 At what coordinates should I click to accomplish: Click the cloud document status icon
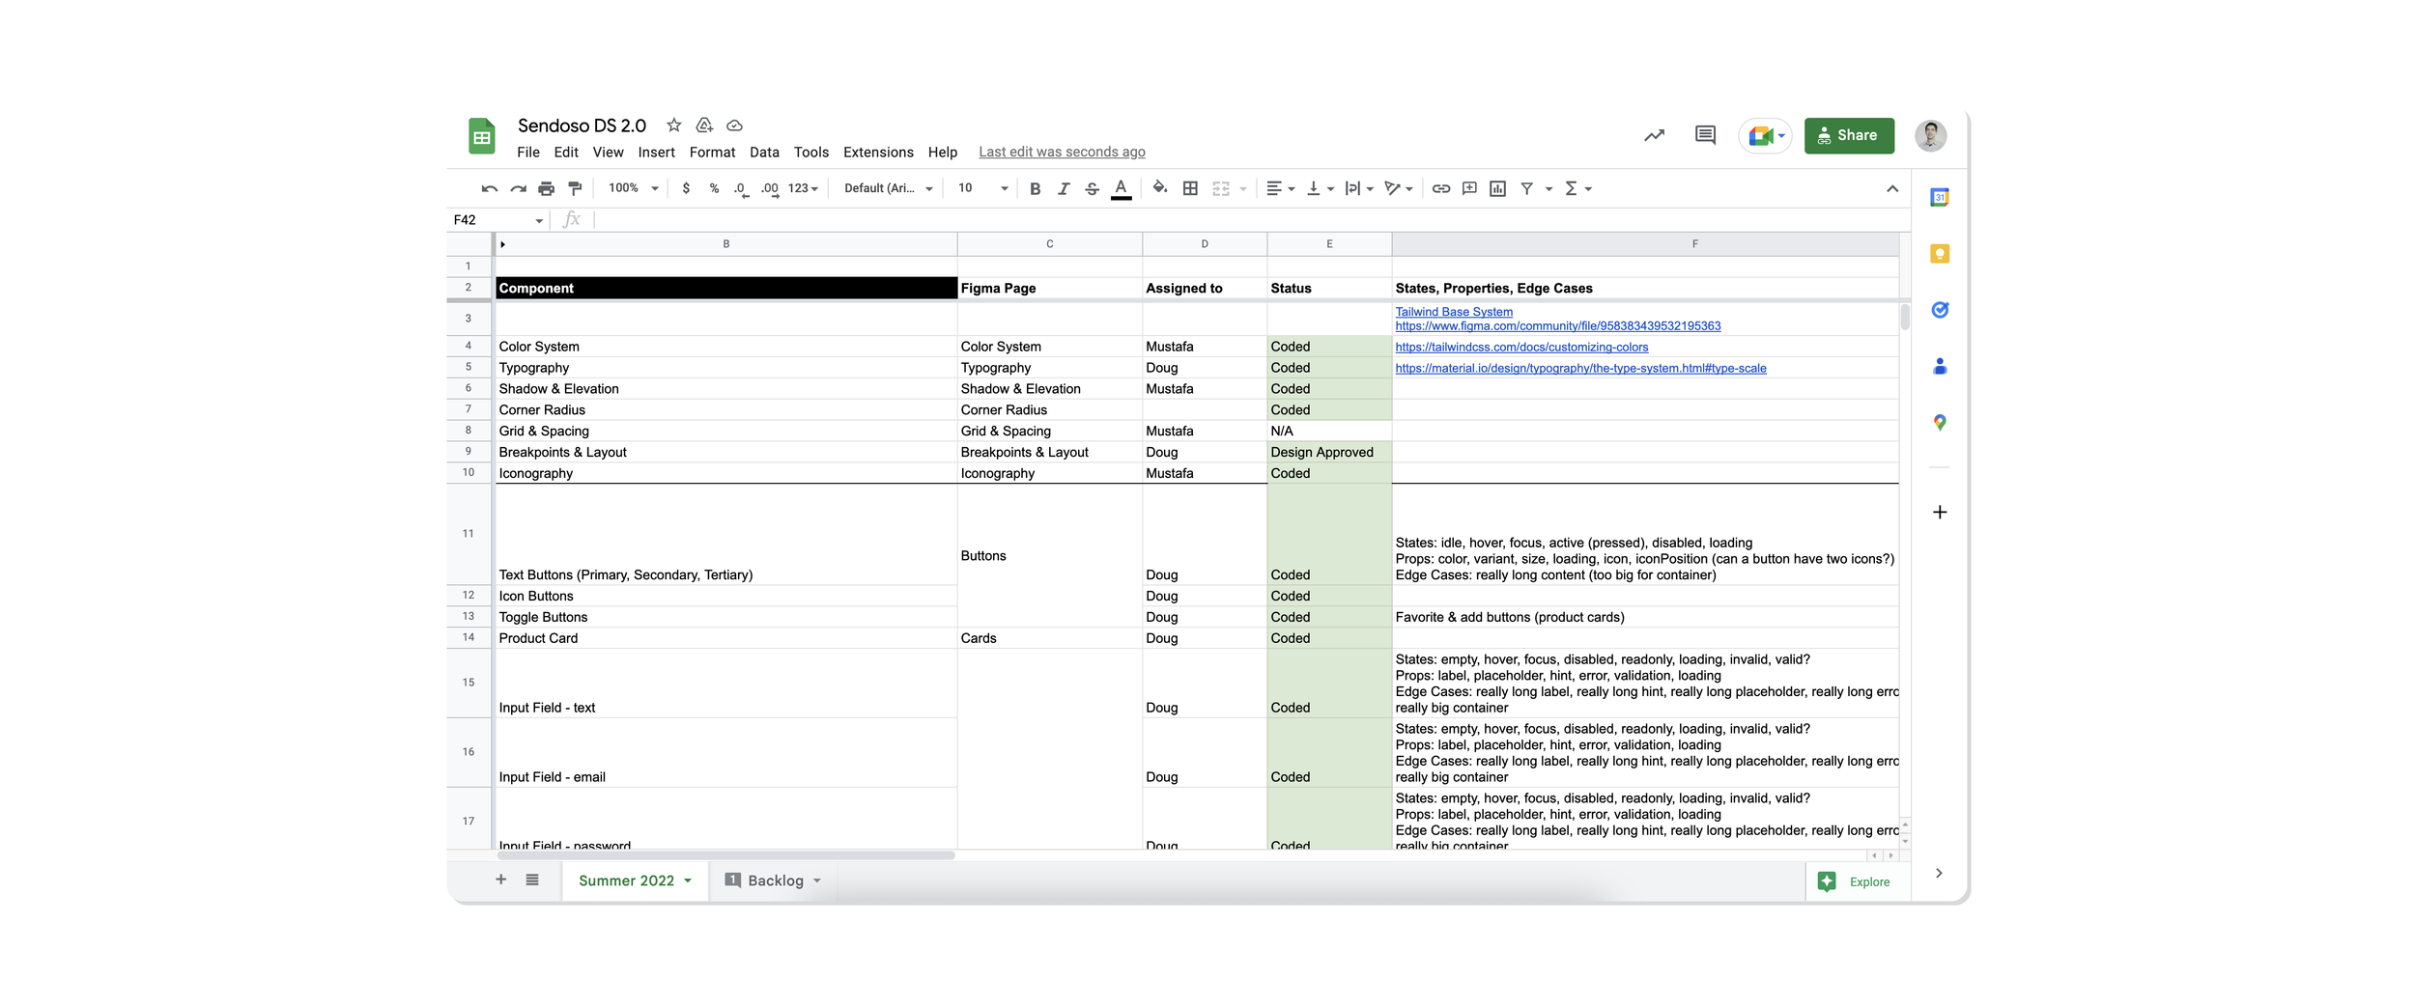point(734,126)
